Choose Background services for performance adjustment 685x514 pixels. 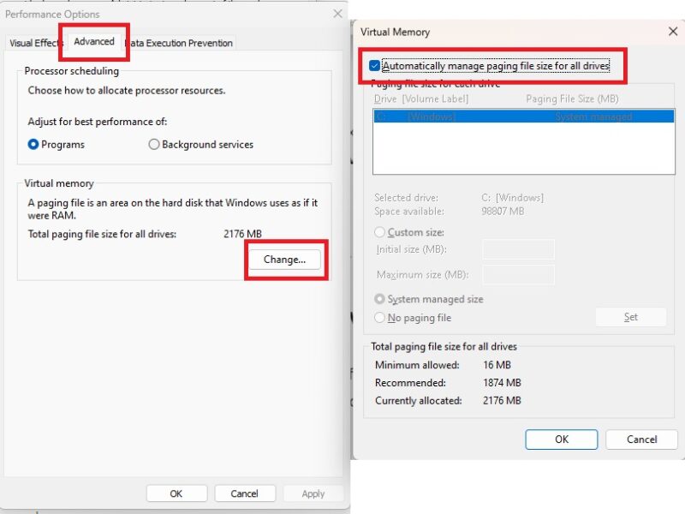(153, 144)
